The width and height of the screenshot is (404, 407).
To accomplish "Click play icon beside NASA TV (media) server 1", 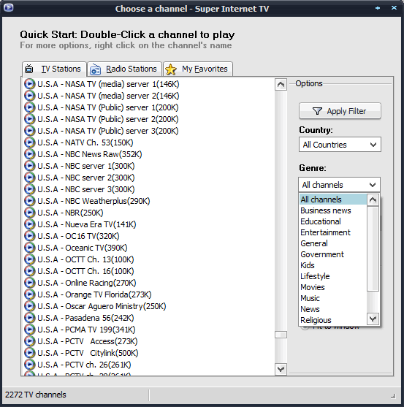I will click(x=29, y=84).
